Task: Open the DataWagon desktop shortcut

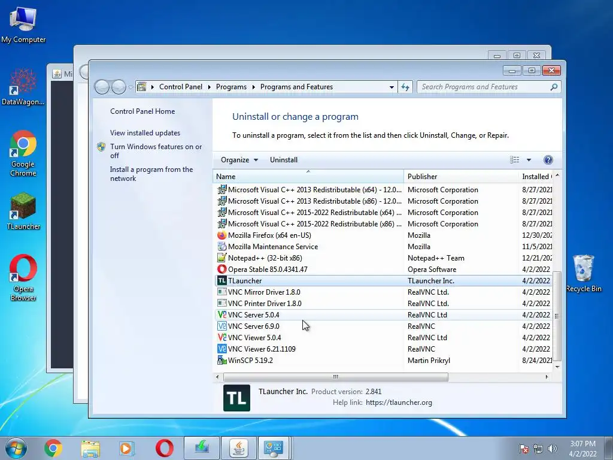Action: (23, 87)
